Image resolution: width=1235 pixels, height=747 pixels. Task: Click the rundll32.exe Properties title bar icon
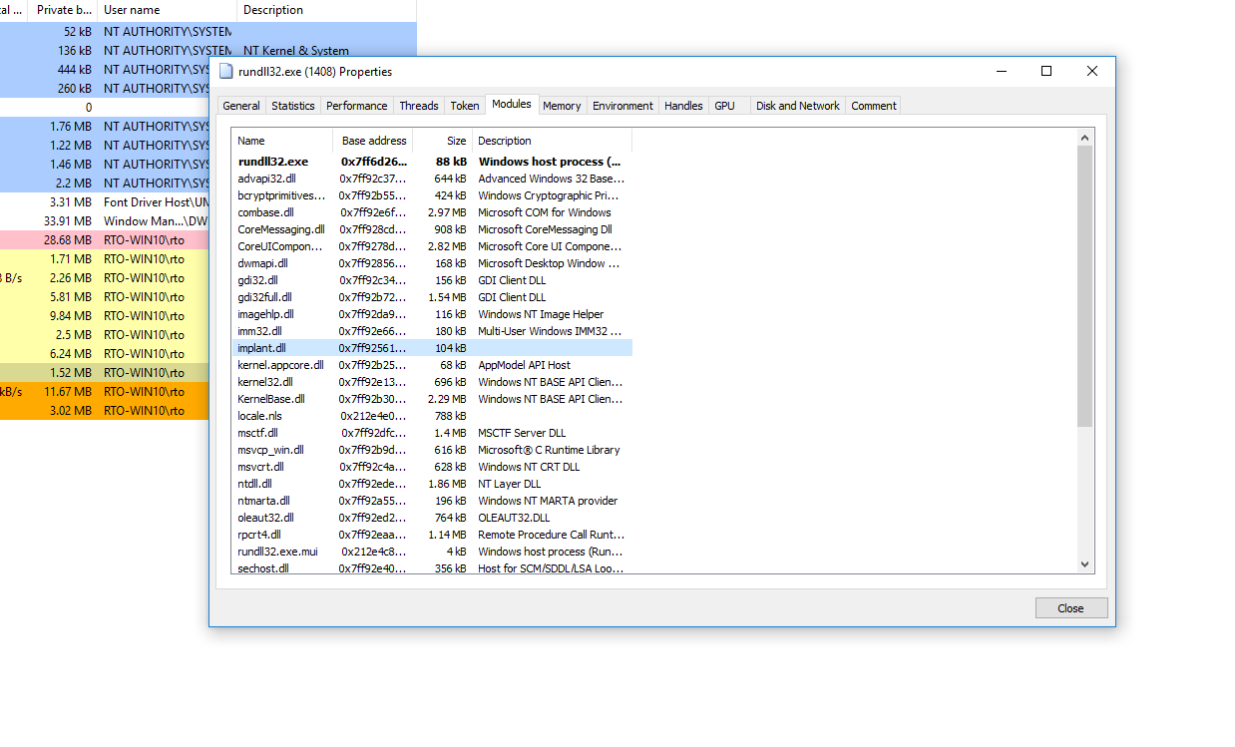point(225,72)
